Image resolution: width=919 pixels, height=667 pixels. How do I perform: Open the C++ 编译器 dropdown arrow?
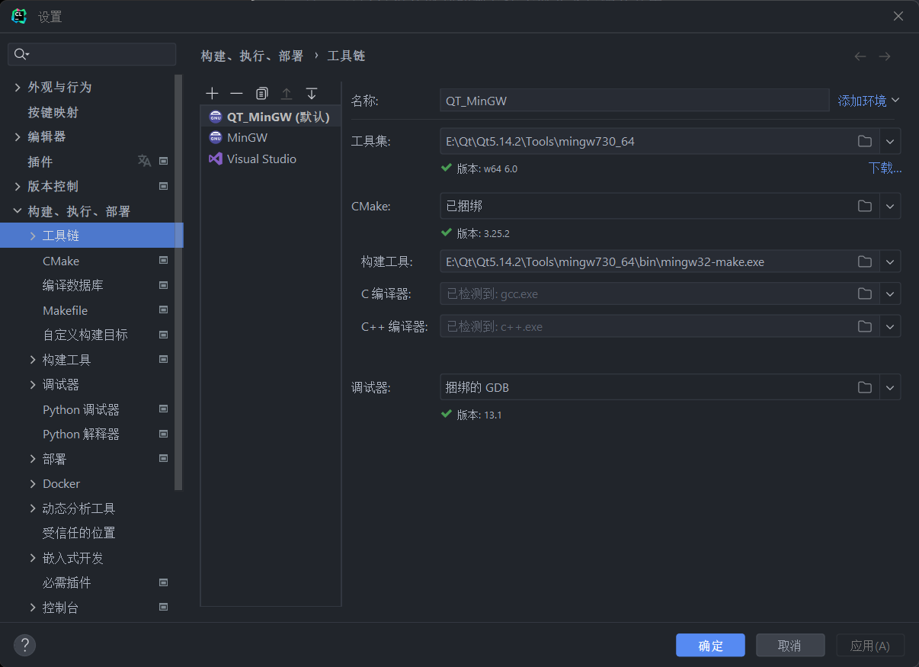click(x=890, y=326)
